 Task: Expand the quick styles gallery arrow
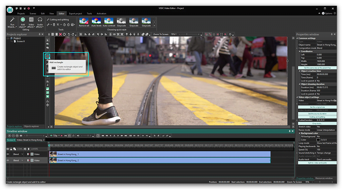click(x=154, y=26)
